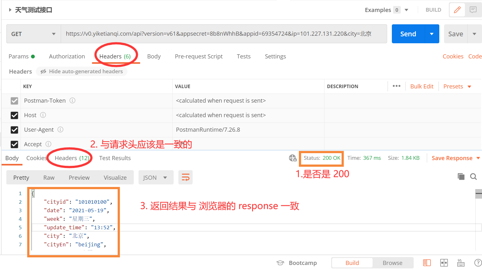Open the JSON response format dropdown
The height and width of the screenshot is (270, 482).
156,177
